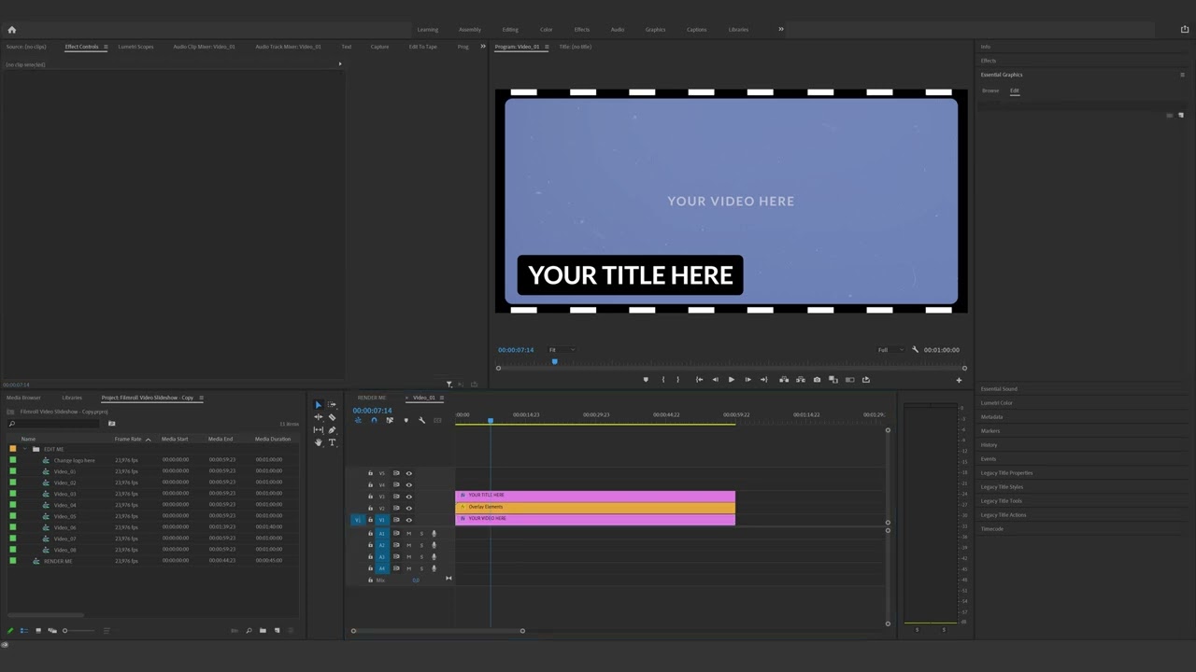1196x672 pixels.
Task: Choose the Ripple Edit tool
Action: pyautogui.click(x=318, y=417)
